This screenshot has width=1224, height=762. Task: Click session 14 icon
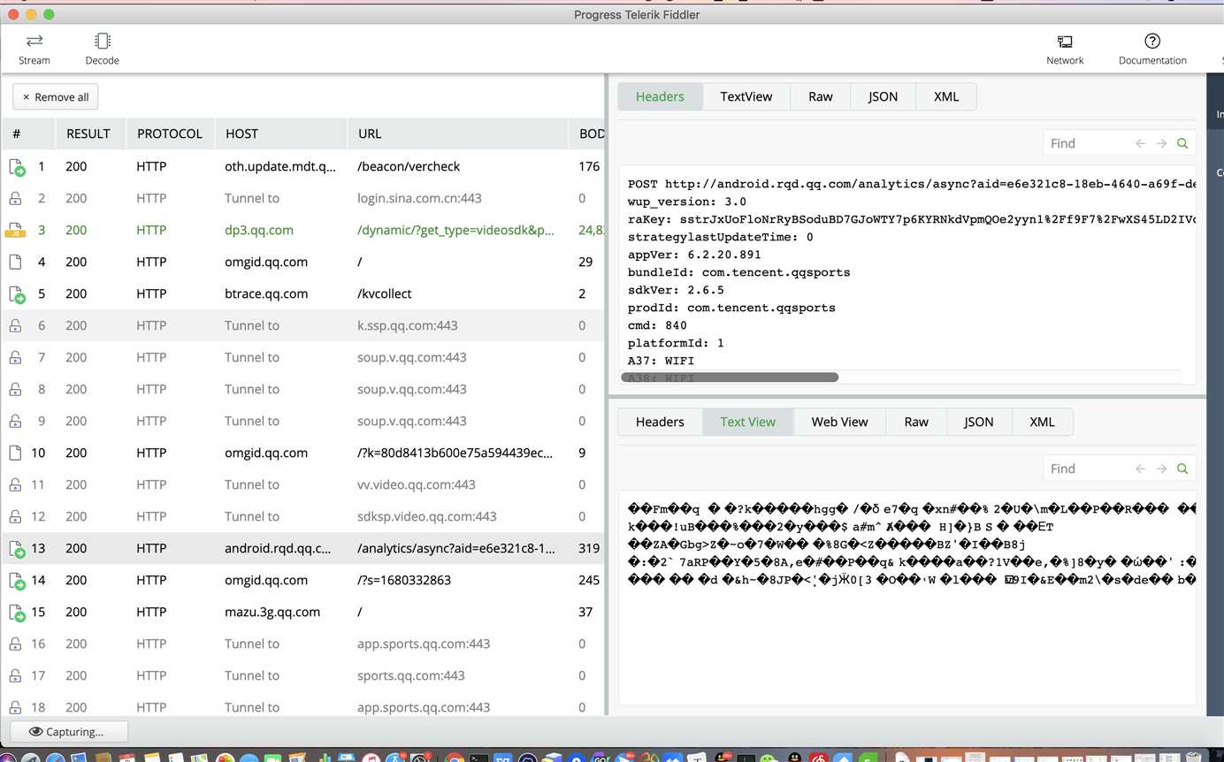(16, 580)
